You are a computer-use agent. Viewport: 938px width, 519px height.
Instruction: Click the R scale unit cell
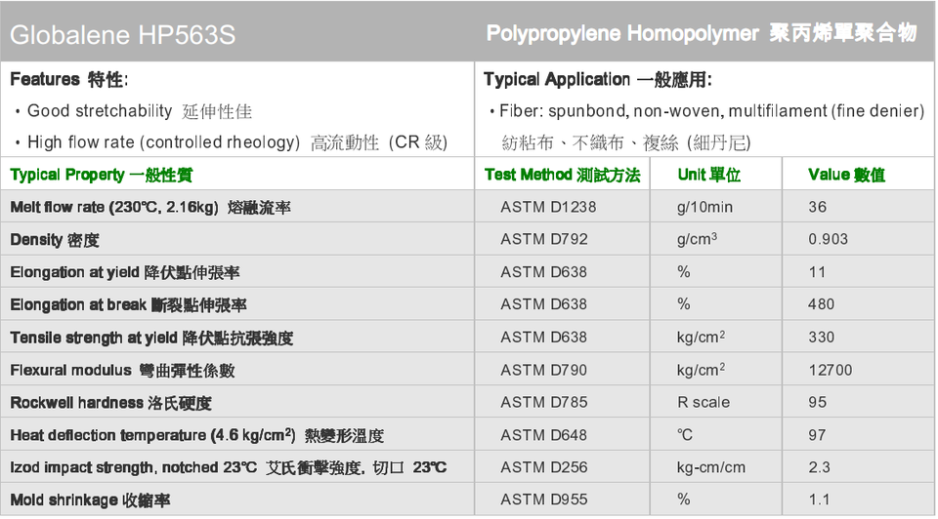703,402
